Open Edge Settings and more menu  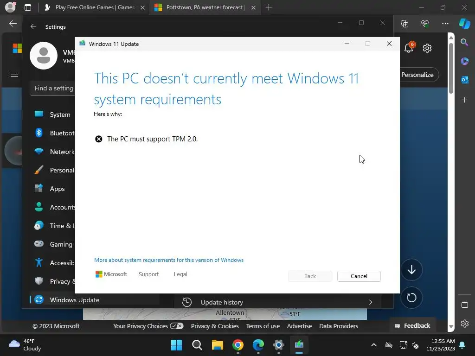click(445, 24)
